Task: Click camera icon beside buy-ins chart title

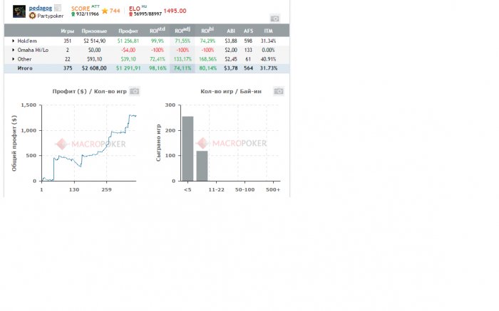Action: [279, 91]
